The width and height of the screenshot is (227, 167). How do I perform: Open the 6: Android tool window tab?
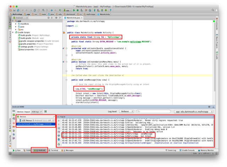[39, 150]
